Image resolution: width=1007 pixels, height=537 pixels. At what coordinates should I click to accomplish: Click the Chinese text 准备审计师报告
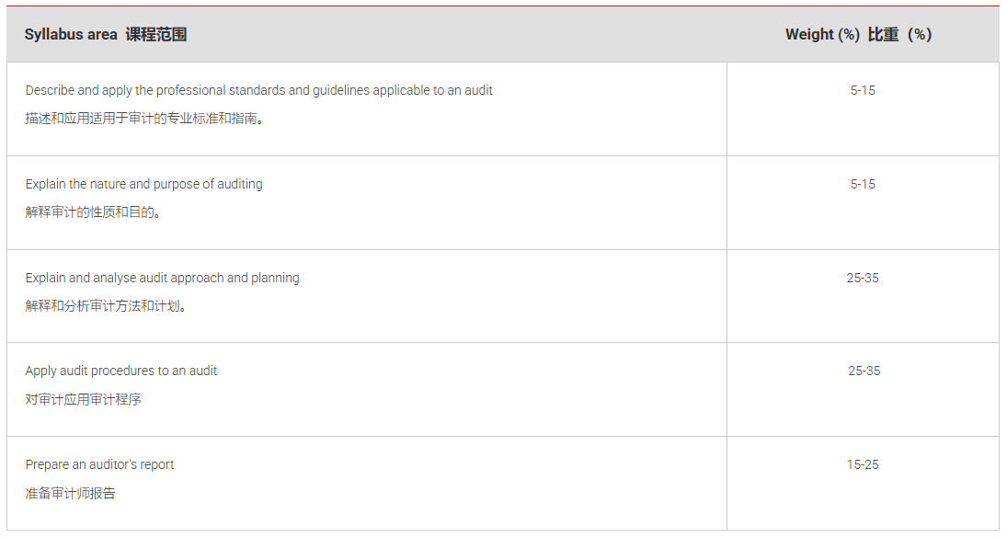70,494
